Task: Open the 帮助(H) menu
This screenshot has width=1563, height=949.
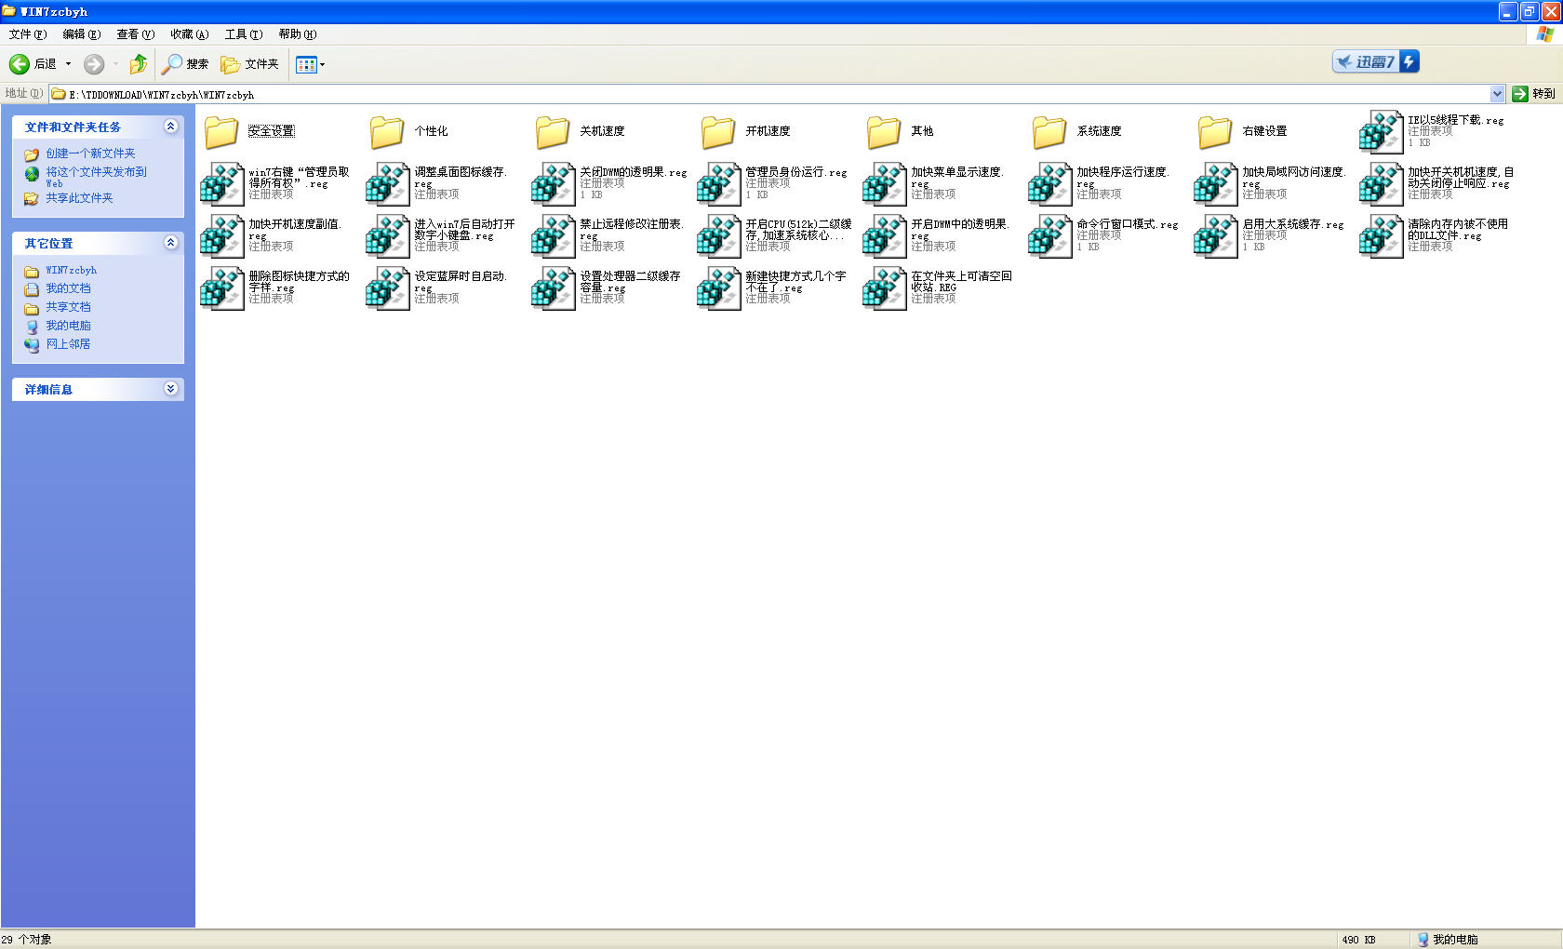Action: 297,34
